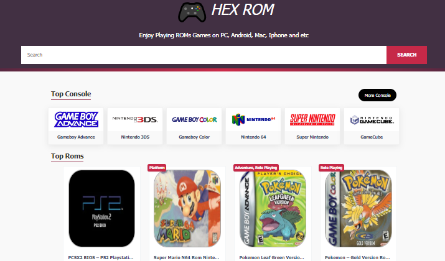Click the Top Console section heading
The height and width of the screenshot is (261, 445).
click(x=71, y=94)
